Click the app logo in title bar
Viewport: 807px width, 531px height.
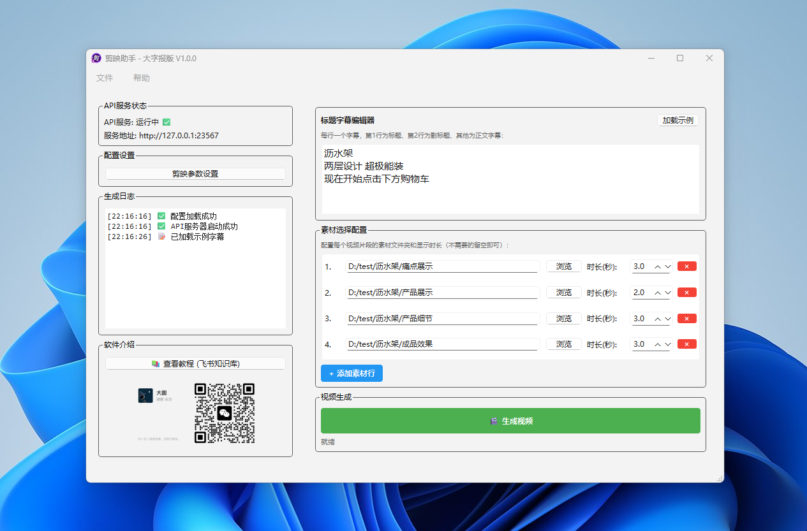(96, 59)
